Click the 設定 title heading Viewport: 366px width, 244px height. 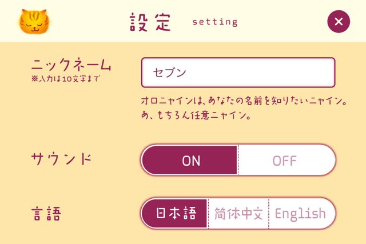click(150, 22)
